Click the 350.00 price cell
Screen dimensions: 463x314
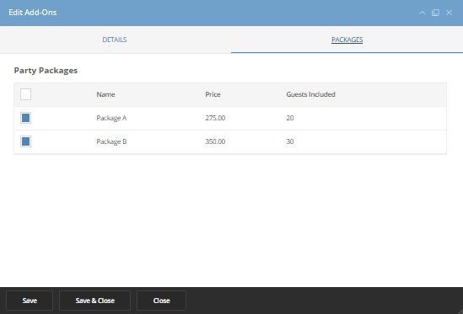(215, 141)
